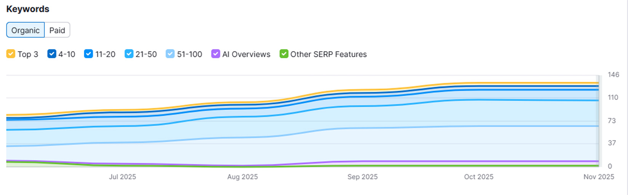Click the 146 value on y-axis
Image resolution: width=628 pixels, height=195 pixels.
pos(613,75)
